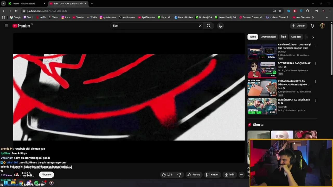Open the Yayıncı Paneli | Kick bookmark
This screenshot has width=333, height=187.
pyautogui.click(x=226, y=17)
